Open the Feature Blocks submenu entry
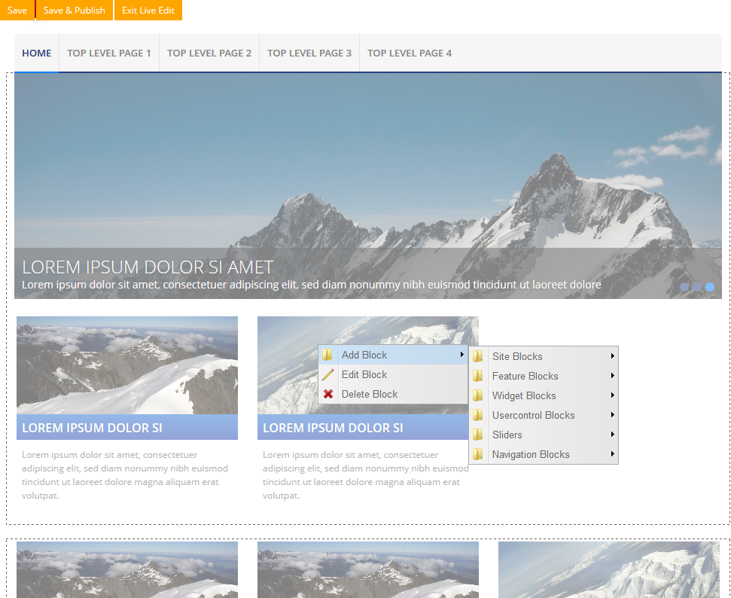 click(x=544, y=376)
